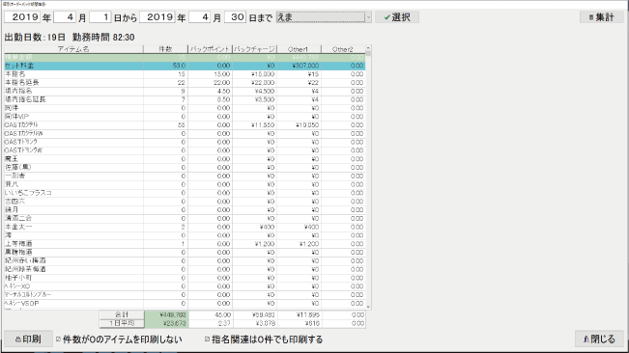Screen dimensions: 629x353
Task: Open the えま name dropdown arrow
Action: [x=368, y=17]
